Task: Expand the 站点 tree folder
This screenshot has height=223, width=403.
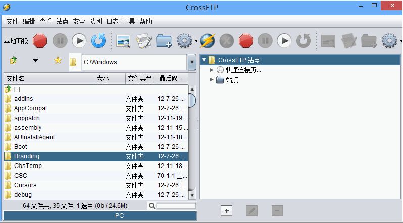Action: tap(212, 79)
